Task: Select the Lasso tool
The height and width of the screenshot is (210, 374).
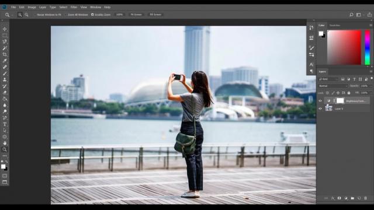Action: coord(5,41)
